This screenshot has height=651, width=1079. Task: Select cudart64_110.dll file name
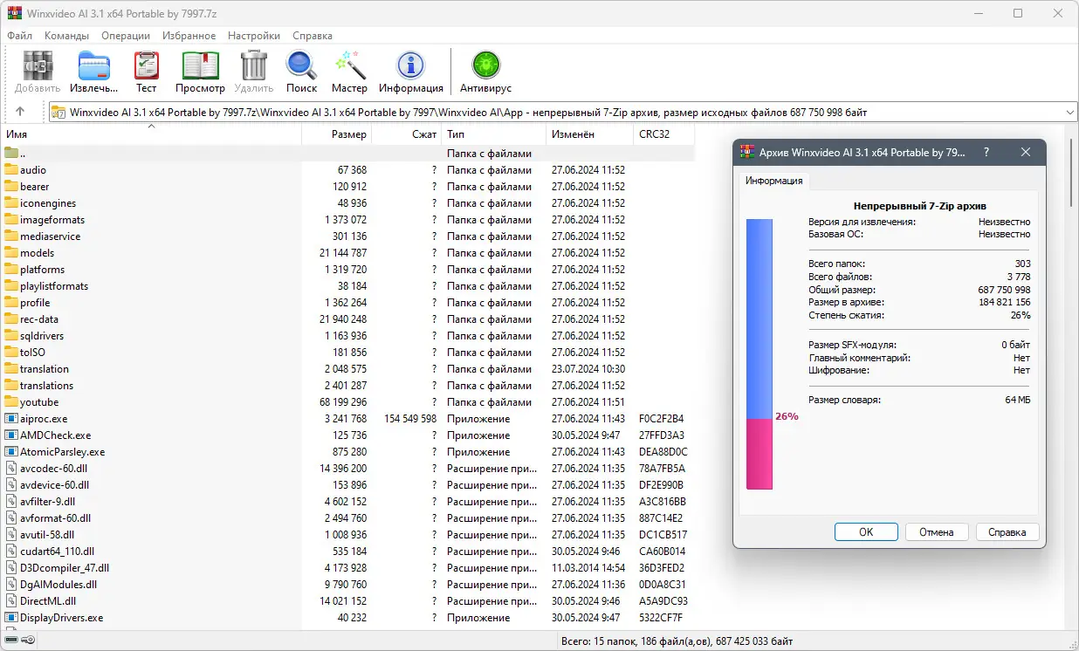[x=57, y=552]
